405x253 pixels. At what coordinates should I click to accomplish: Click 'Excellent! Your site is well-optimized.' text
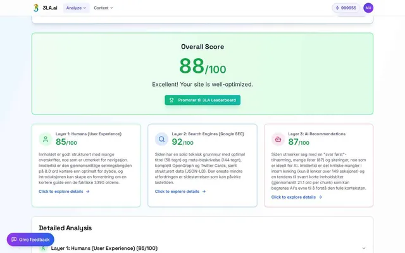[x=202, y=84]
